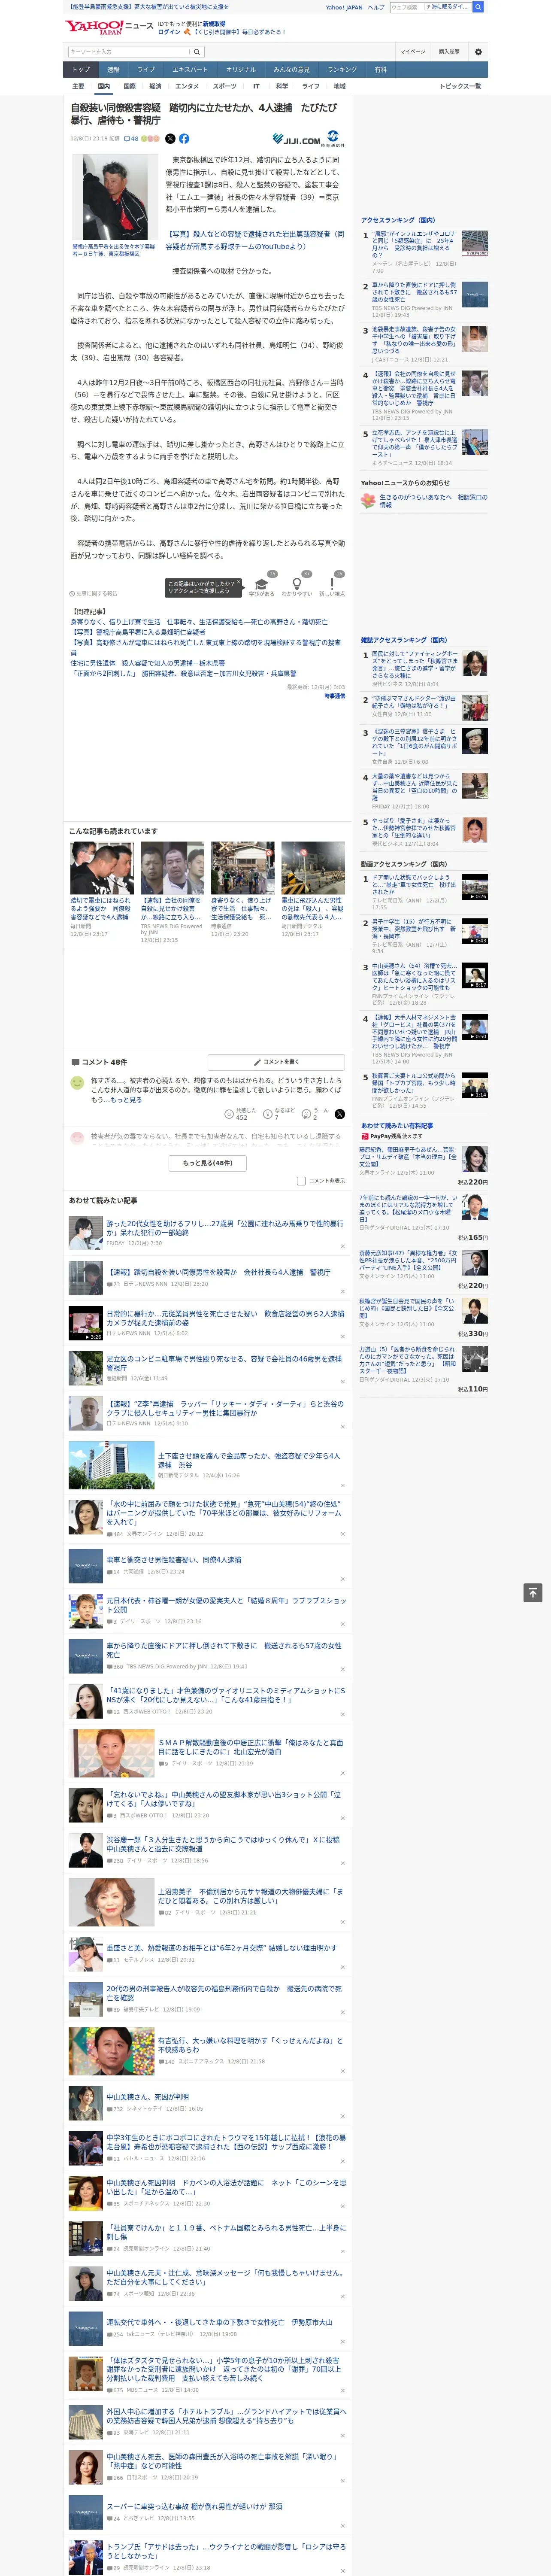
Task: Open ライブ tab in blue navigation
Action: click(146, 69)
